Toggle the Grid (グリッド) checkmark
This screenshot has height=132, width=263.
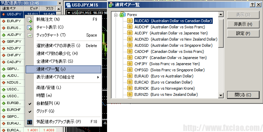[30, 112]
